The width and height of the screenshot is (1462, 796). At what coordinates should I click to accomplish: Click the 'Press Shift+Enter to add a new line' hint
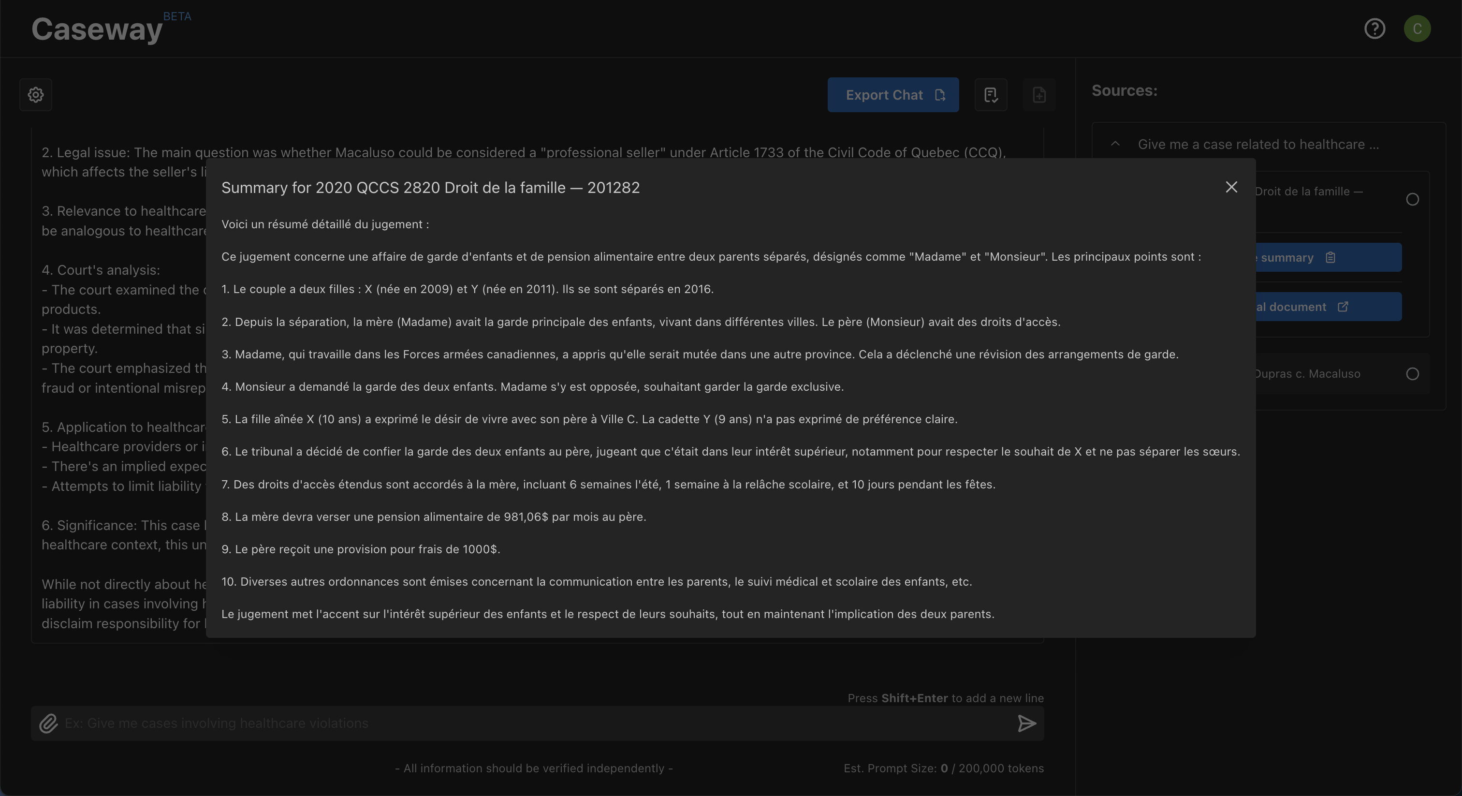tap(946, 698)
